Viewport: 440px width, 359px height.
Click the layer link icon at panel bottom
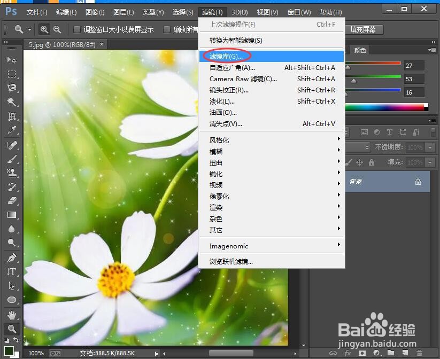(333, 353)
